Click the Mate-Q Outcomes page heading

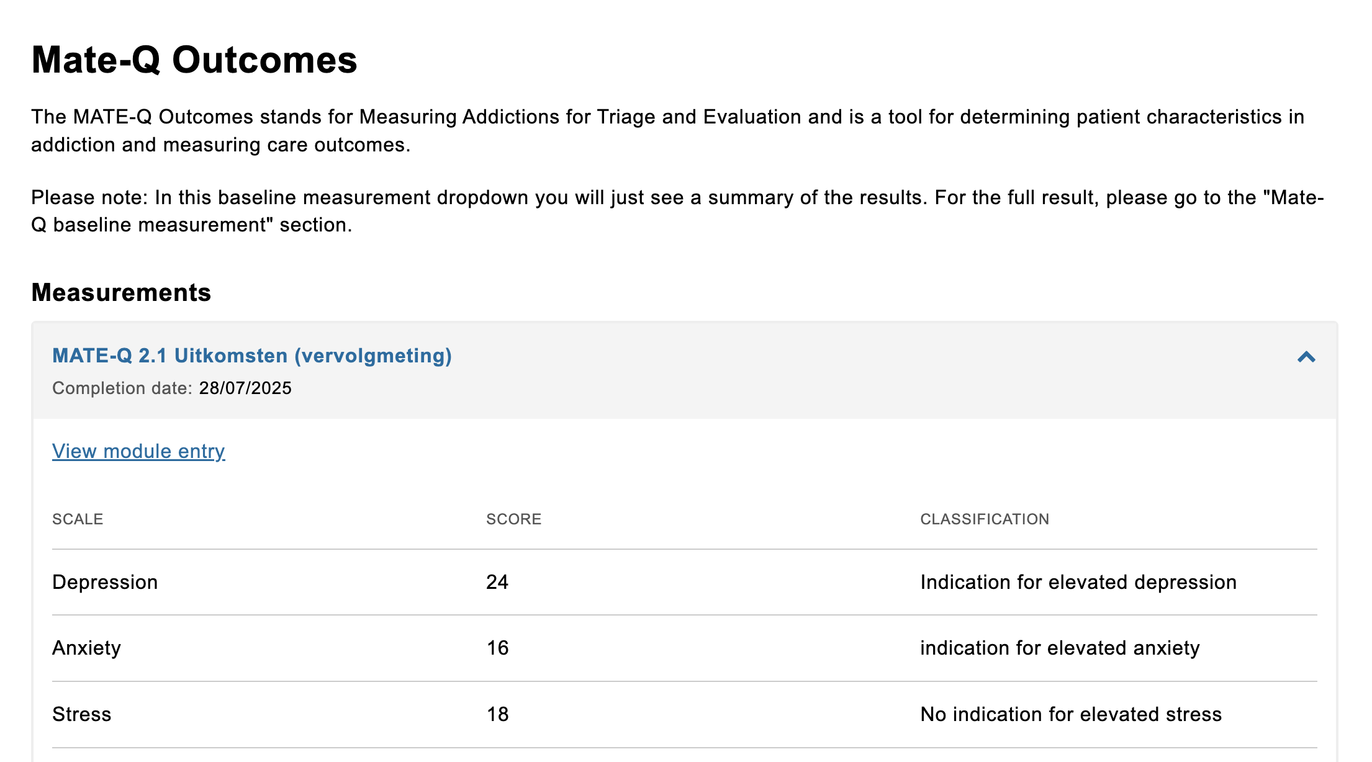click(x=194, y=60)
